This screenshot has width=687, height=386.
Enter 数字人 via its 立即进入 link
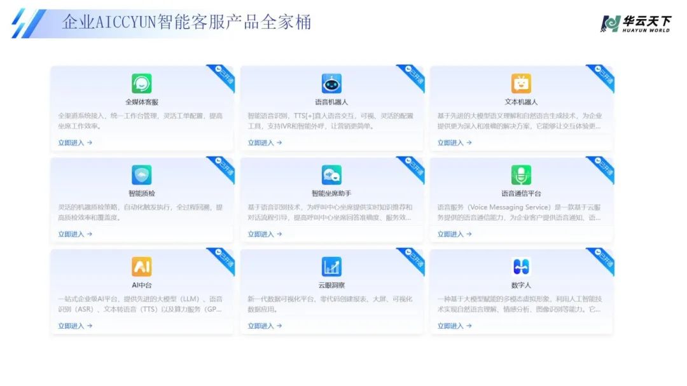point(454,326)
